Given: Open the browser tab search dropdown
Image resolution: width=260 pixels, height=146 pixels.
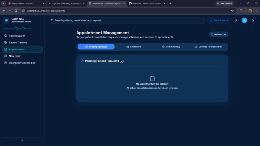Looking at the screenshot, I should click(x=3, y=4).
